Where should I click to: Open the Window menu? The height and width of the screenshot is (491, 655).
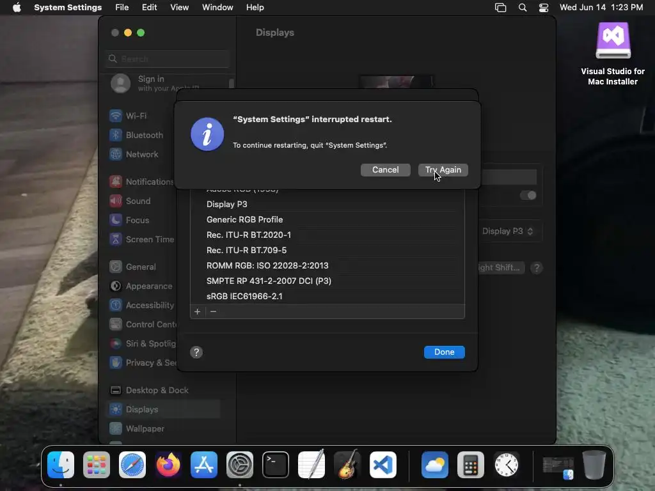pos(217,8)
